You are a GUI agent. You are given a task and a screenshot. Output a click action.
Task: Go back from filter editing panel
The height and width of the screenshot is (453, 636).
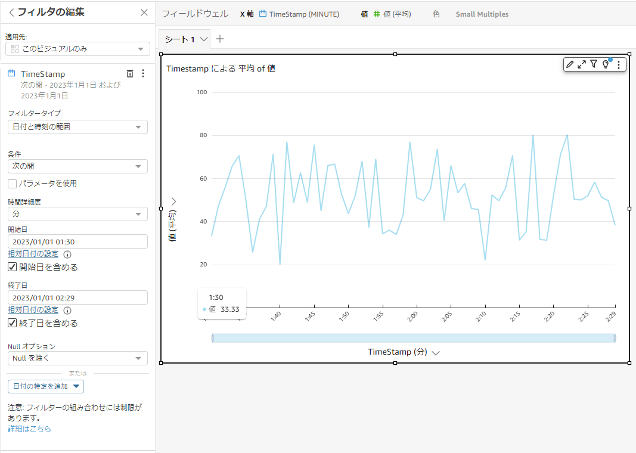11,13
